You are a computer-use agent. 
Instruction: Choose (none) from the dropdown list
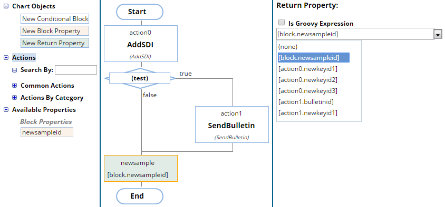pos(288,47)
